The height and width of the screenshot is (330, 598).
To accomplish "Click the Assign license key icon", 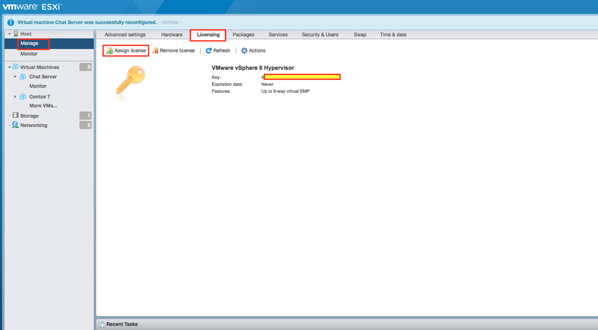I will point(109,51).
